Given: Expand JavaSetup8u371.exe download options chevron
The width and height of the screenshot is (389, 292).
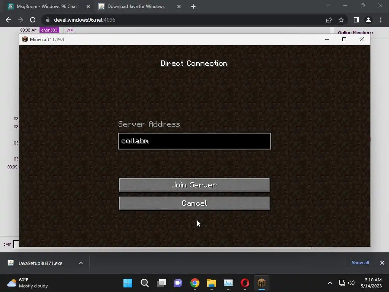Looking at the screenshot, I should [81, 263].
